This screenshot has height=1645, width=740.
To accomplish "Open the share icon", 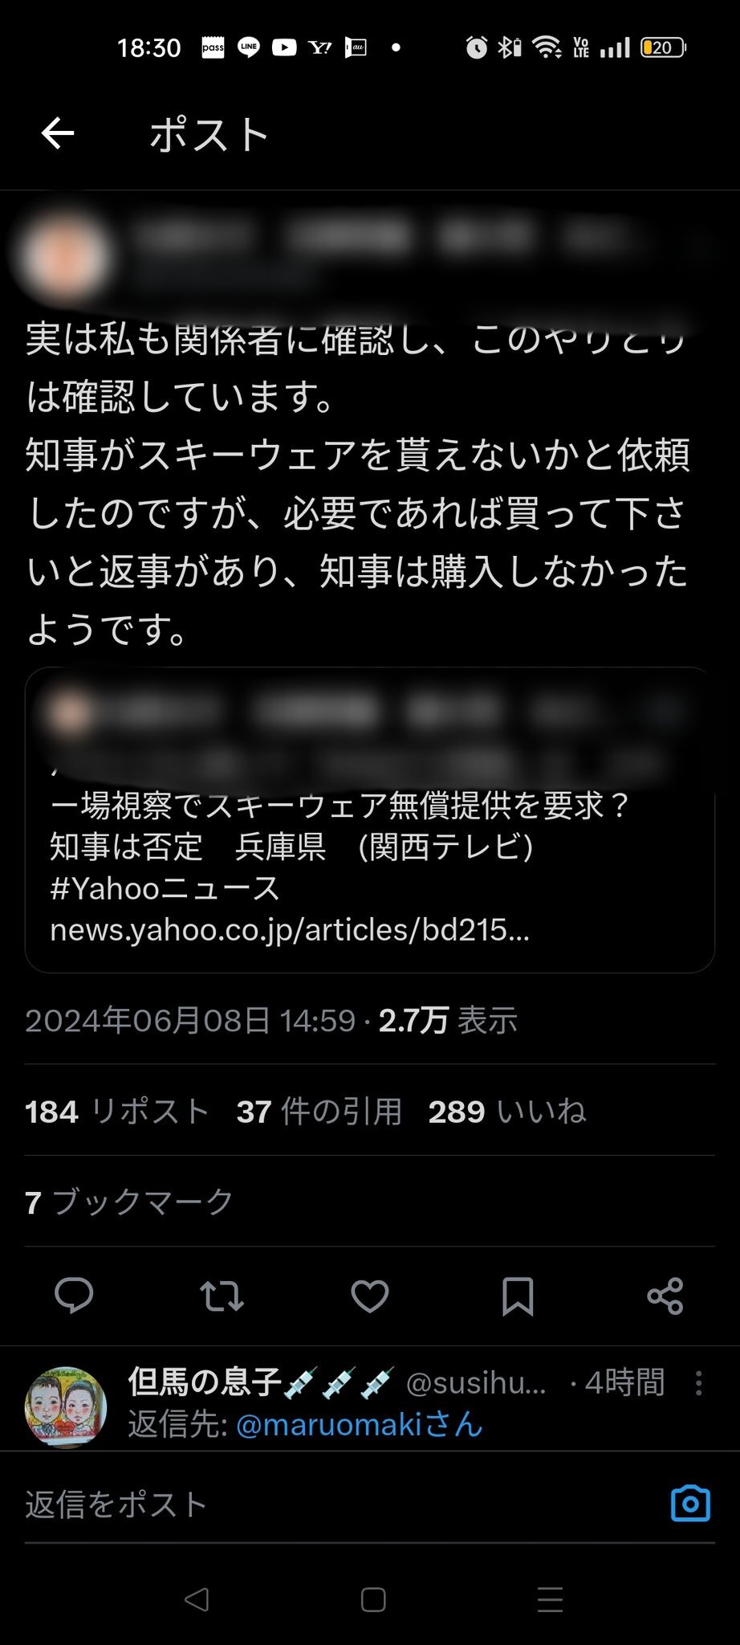I will tap(665, 1296).
